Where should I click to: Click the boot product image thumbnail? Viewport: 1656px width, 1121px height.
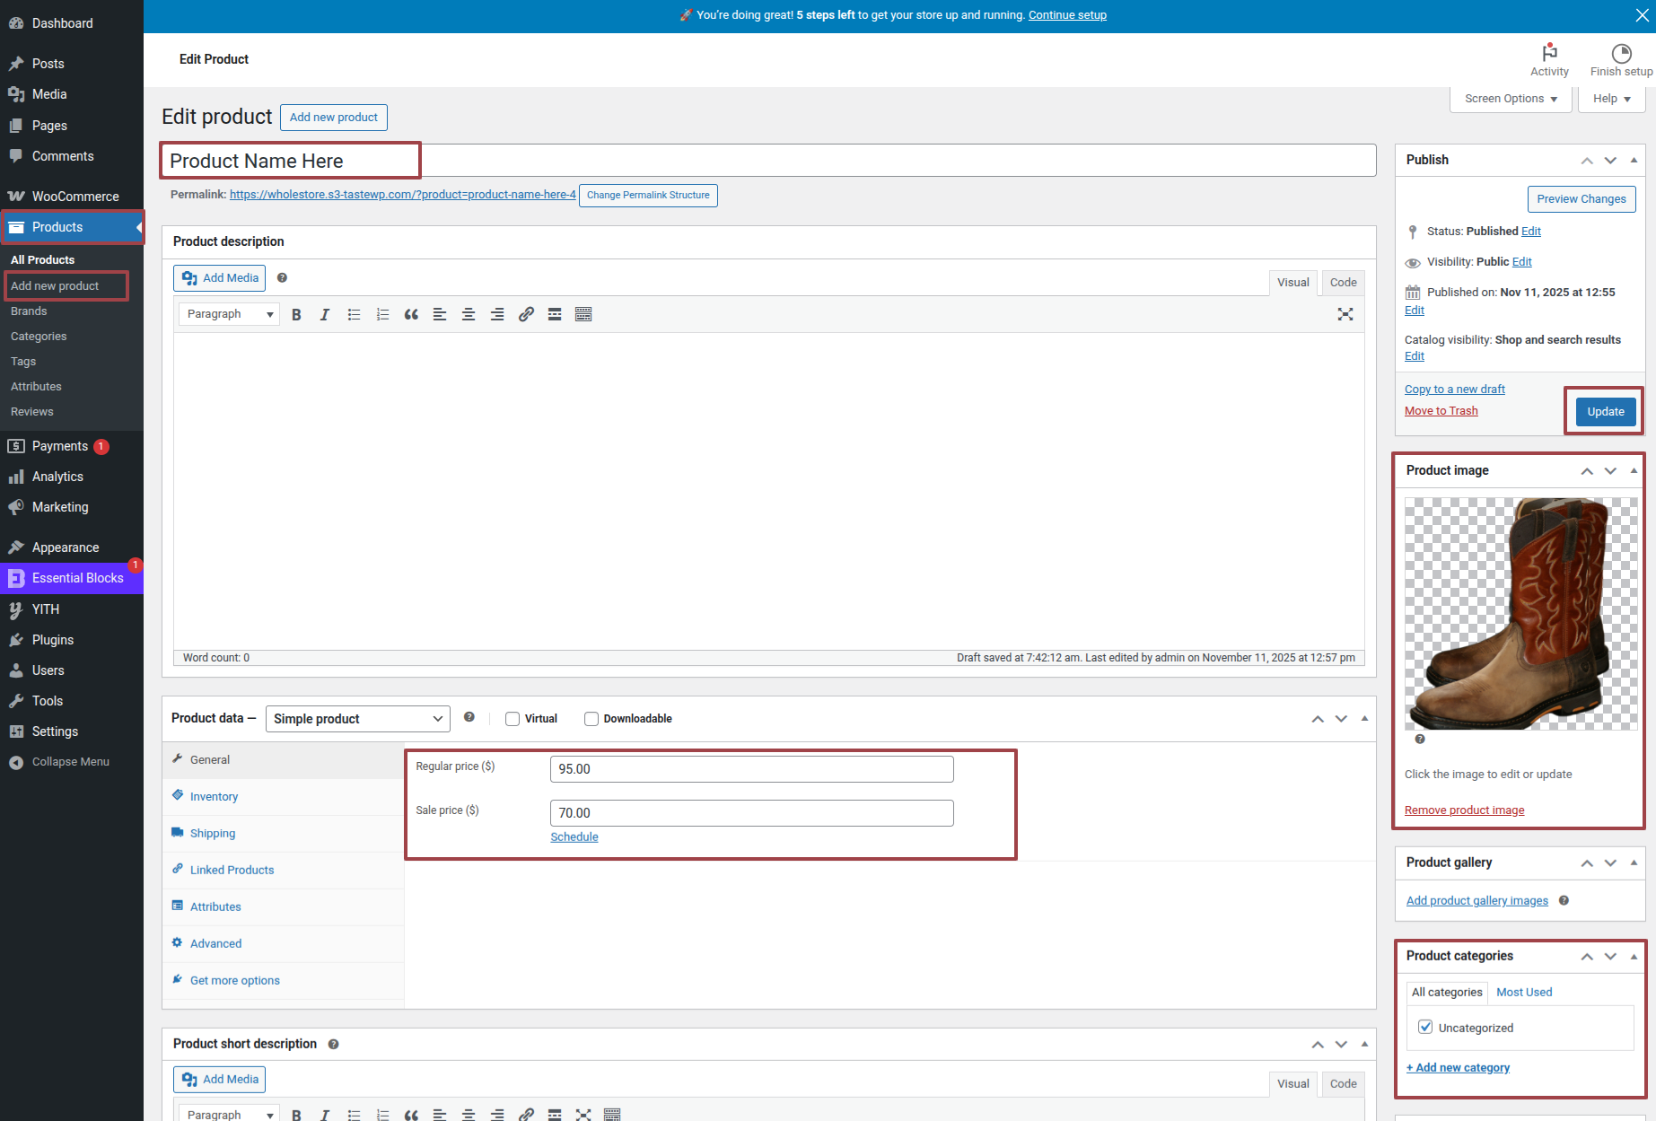(x=1520, y=614)
